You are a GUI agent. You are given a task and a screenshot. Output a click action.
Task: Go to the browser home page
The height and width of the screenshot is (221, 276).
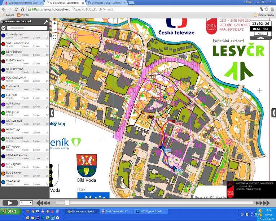22,9
